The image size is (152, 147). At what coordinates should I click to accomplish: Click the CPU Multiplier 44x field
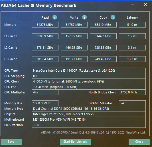[x=45, y=92]
